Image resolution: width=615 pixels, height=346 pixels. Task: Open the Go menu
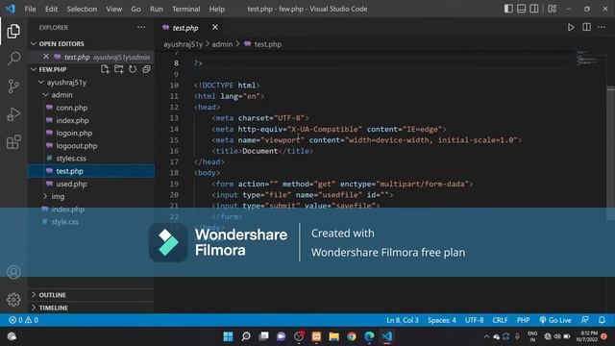coord(135,9)
